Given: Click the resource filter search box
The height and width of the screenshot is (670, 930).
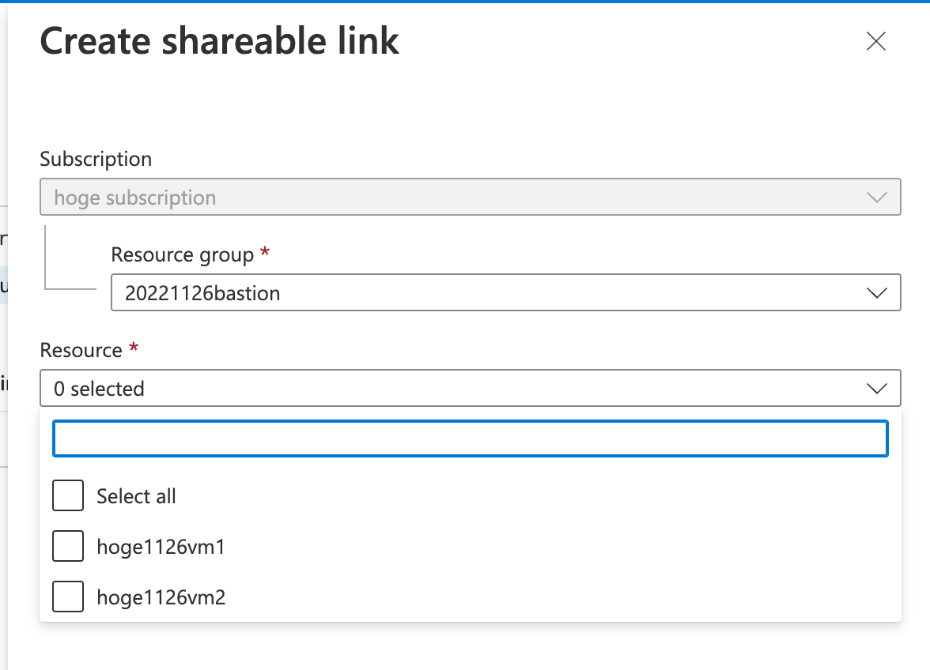Looking at the screenshot, I should point(471,439).
